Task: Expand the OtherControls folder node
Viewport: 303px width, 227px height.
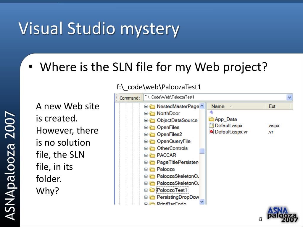Action: point(146,148)
